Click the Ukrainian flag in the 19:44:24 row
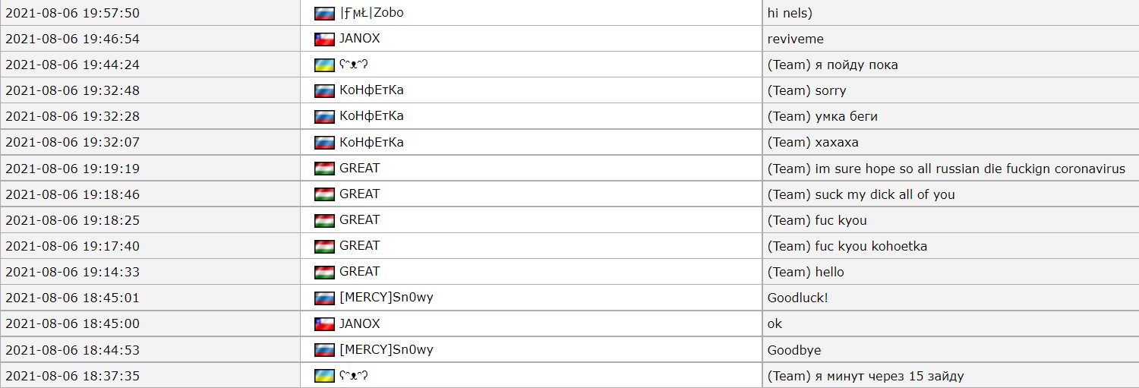Screen dimensions: 1139x388 [324, 65]
